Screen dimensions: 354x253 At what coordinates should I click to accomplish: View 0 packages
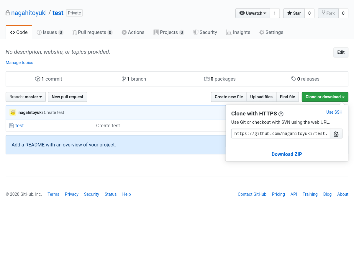click(x=220, y=79)
